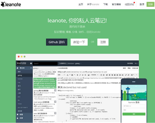Click the 体验一下 button

tap(79, 42)
